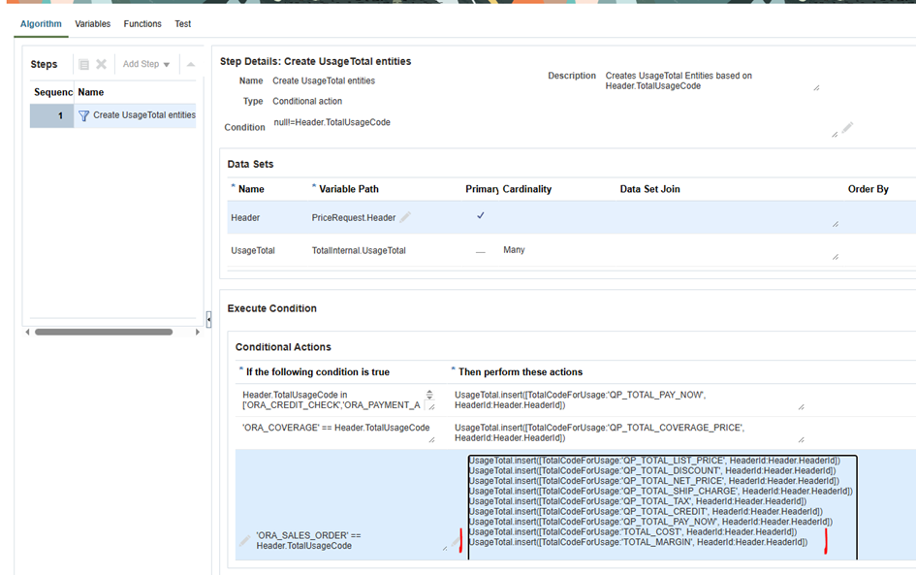Toggle the Primary mark for UsageTotal data set
This screenshot has width=916, height=575.
click(480, 251)
